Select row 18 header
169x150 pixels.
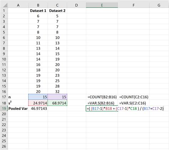pos(4,103)
